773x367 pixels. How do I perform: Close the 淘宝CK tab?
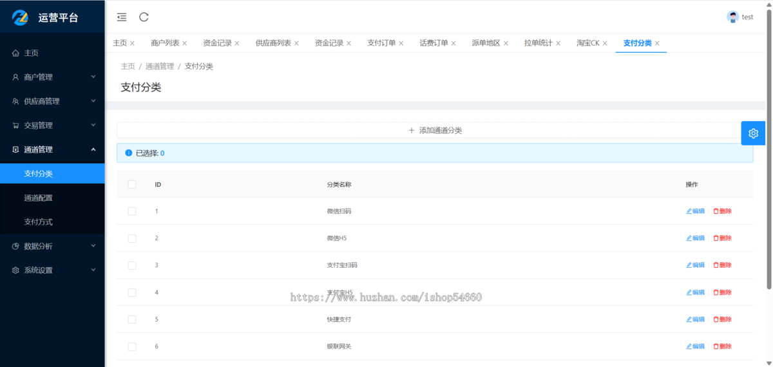(605, 43)
